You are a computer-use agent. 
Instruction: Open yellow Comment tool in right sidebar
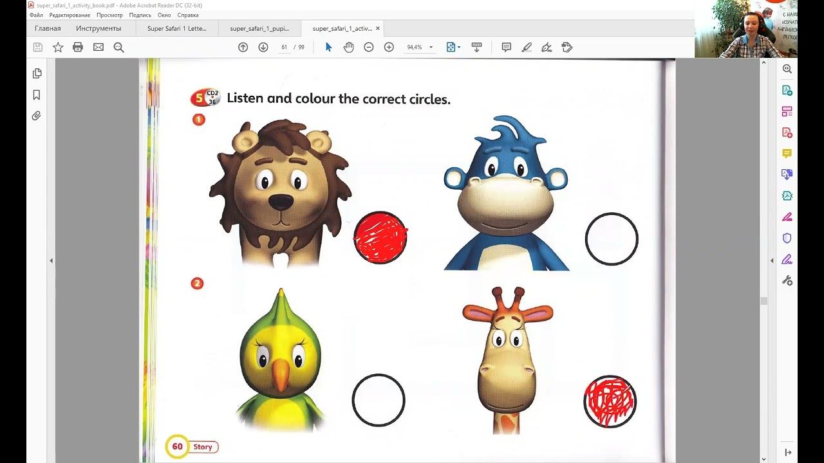point(787,154)
